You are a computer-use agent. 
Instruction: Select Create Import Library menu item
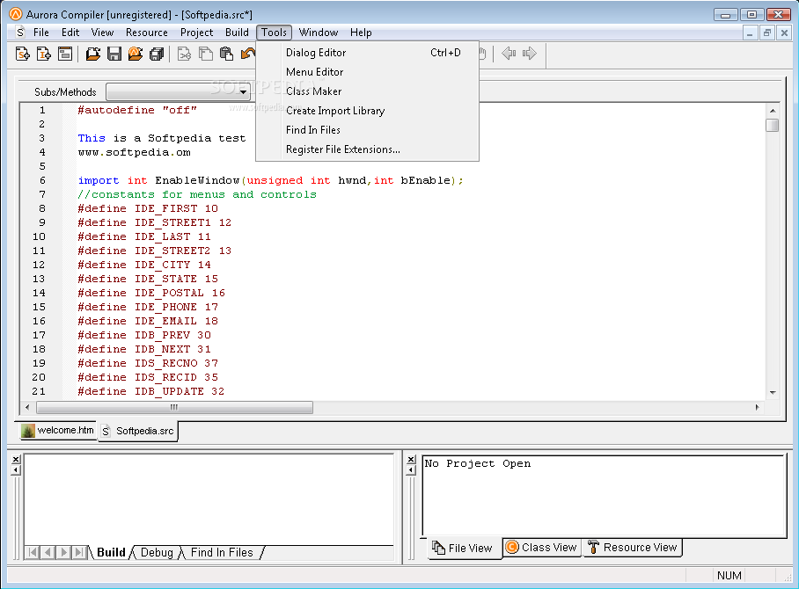click(368, 111)
